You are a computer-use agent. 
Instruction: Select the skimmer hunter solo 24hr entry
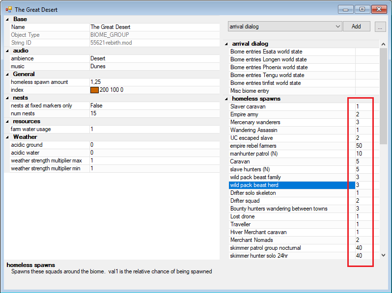click(x=292, y=256)
